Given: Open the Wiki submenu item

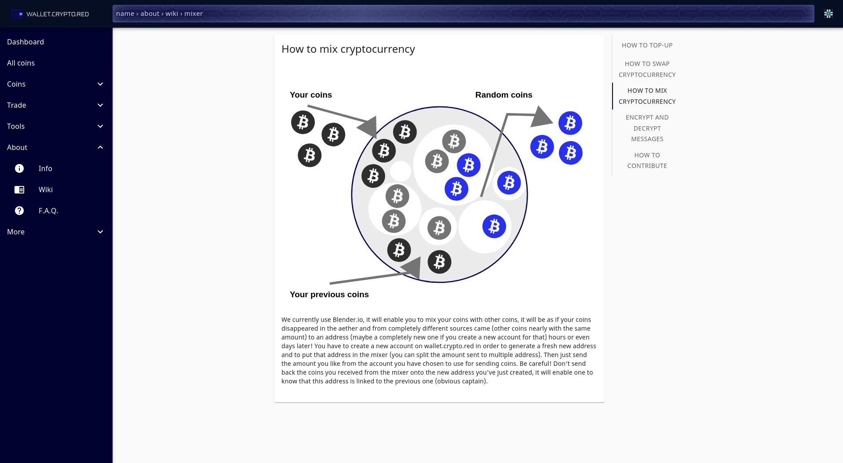Looking at the screenshot, I should (x=56, y=190).
